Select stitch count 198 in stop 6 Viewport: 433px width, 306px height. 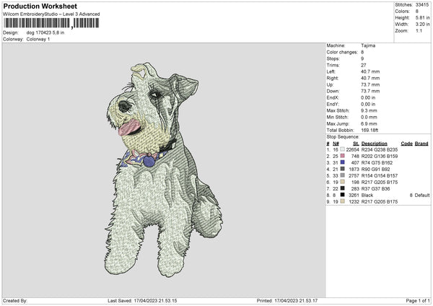pyautogui.click(x=355, y=183)
